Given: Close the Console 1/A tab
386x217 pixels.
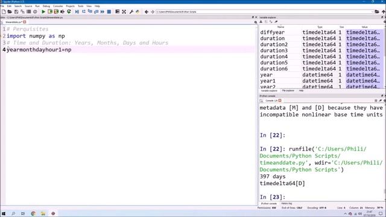Looking at the screenshot, I should click(280, 101).
